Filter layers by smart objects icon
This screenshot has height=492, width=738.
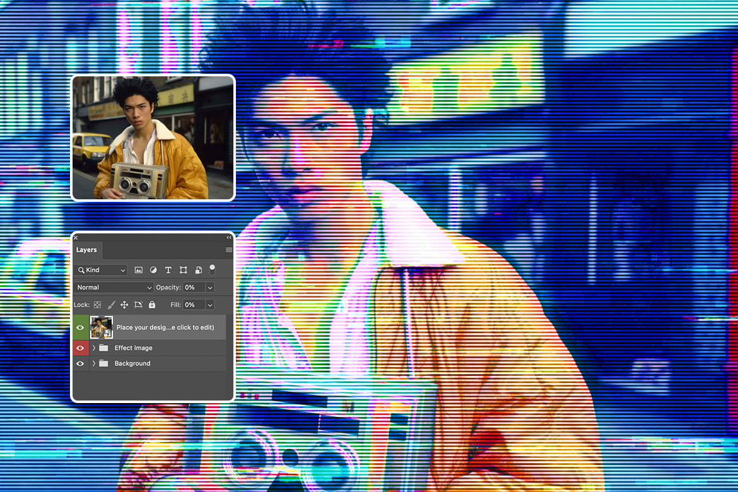pyautogui.click(x=199, y=270)
